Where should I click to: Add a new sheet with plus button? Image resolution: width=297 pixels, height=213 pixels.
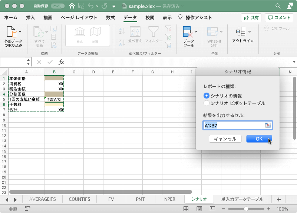pos(278,199)
